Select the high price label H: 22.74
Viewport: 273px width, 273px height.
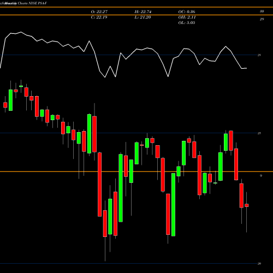[143, 11]
